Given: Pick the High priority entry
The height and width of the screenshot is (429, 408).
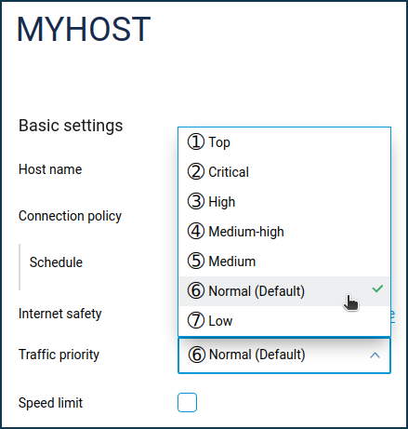Looking at the screenshot, I should (x=284, y=202).
